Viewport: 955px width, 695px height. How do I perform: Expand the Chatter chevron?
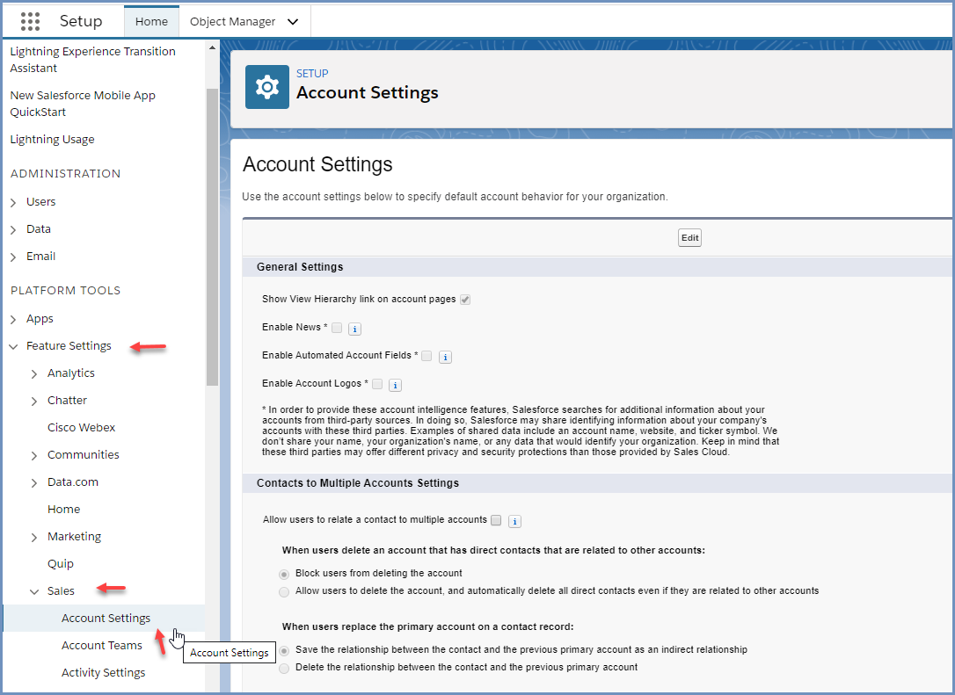pos(34,401)
